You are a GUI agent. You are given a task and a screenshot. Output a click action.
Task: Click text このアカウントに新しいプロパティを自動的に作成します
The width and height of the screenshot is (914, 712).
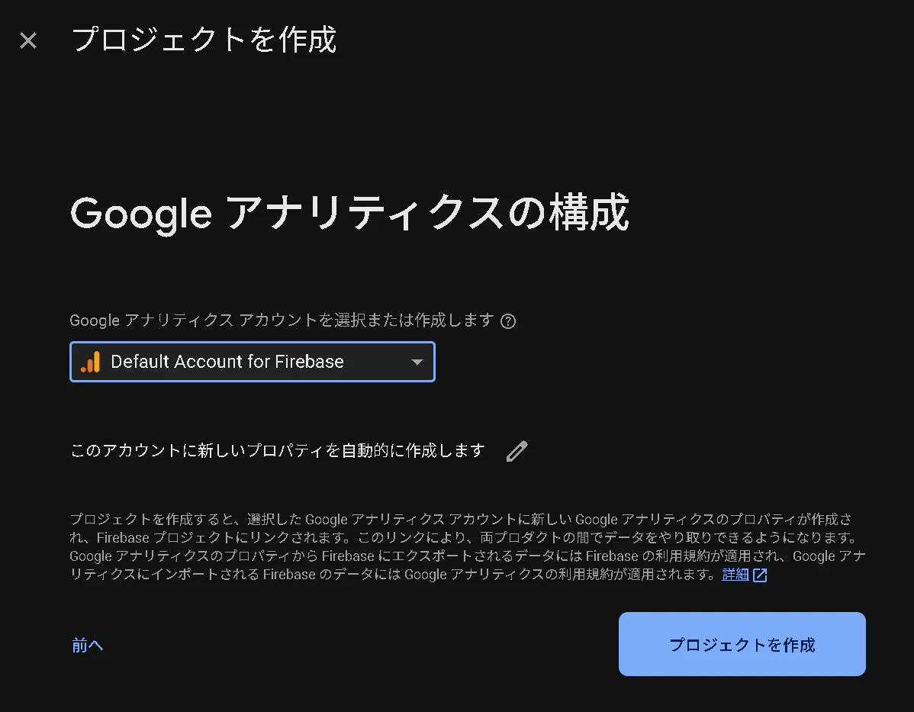(278, 451)
